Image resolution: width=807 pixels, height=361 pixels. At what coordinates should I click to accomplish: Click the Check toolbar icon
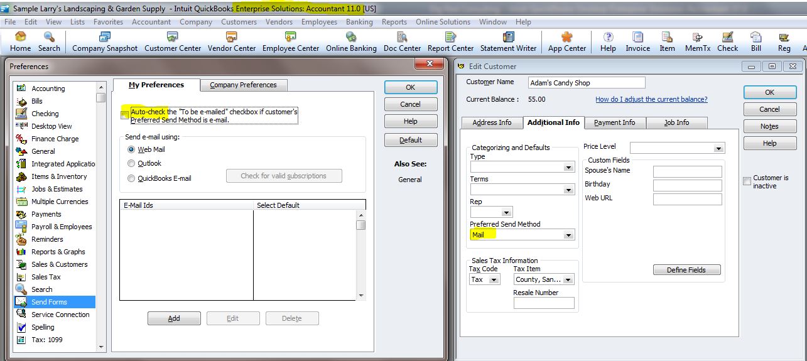click(727, 42)
